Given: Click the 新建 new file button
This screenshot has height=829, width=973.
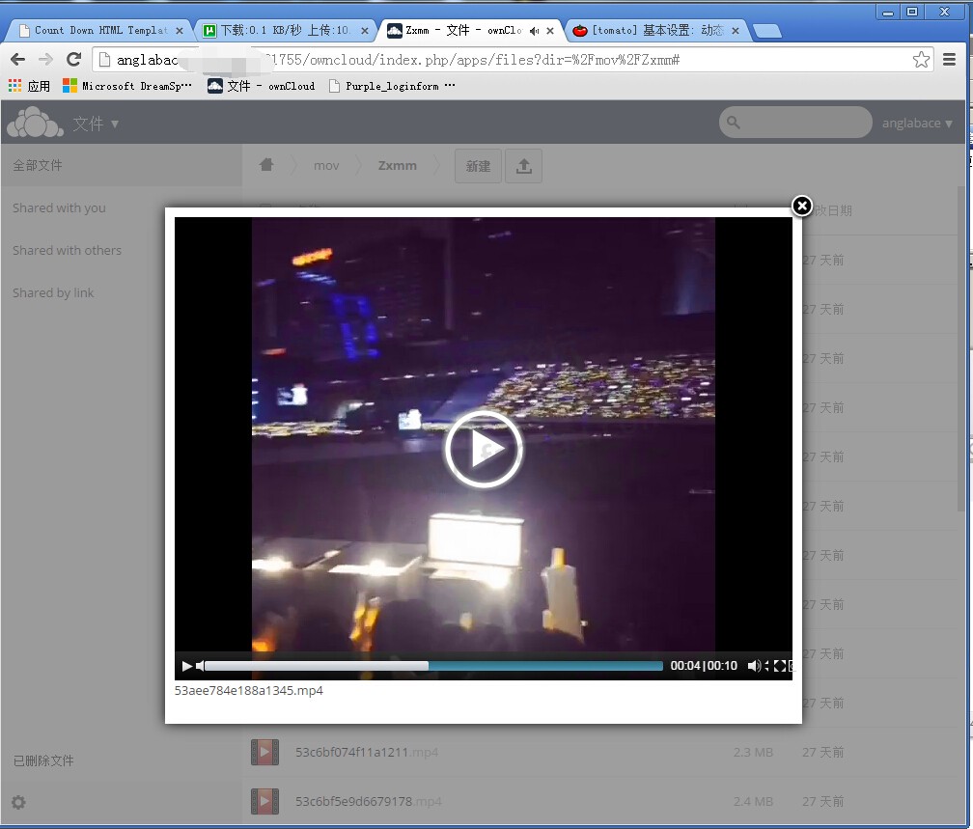Looking at the screenshot, I should pyautogui.click(x=478, y=166).
